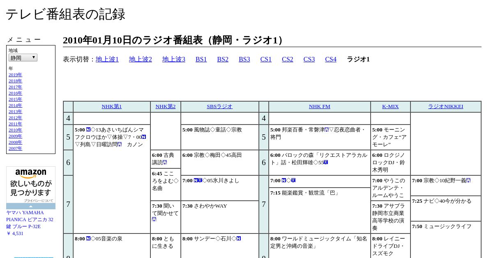Open the 2016年 archive link
The height and width of the screenshot is (258, 493).
(15, 93)
